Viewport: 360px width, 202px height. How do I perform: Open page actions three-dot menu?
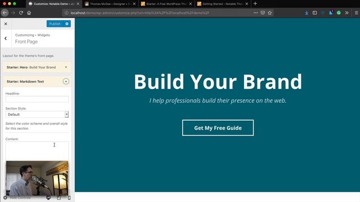pyautogui.click(x=255, y=13)
